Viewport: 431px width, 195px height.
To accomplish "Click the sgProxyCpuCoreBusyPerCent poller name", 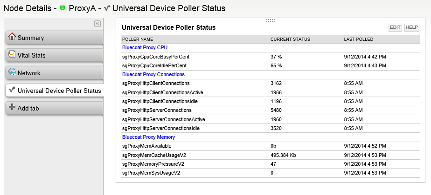I will (156, 57).
